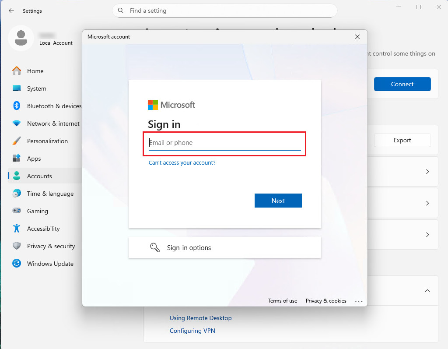Image resolution: width=448 pixels, height=349 pixels.
Task: Collapse the expanded section with the chevron
Action: point(427,290)
